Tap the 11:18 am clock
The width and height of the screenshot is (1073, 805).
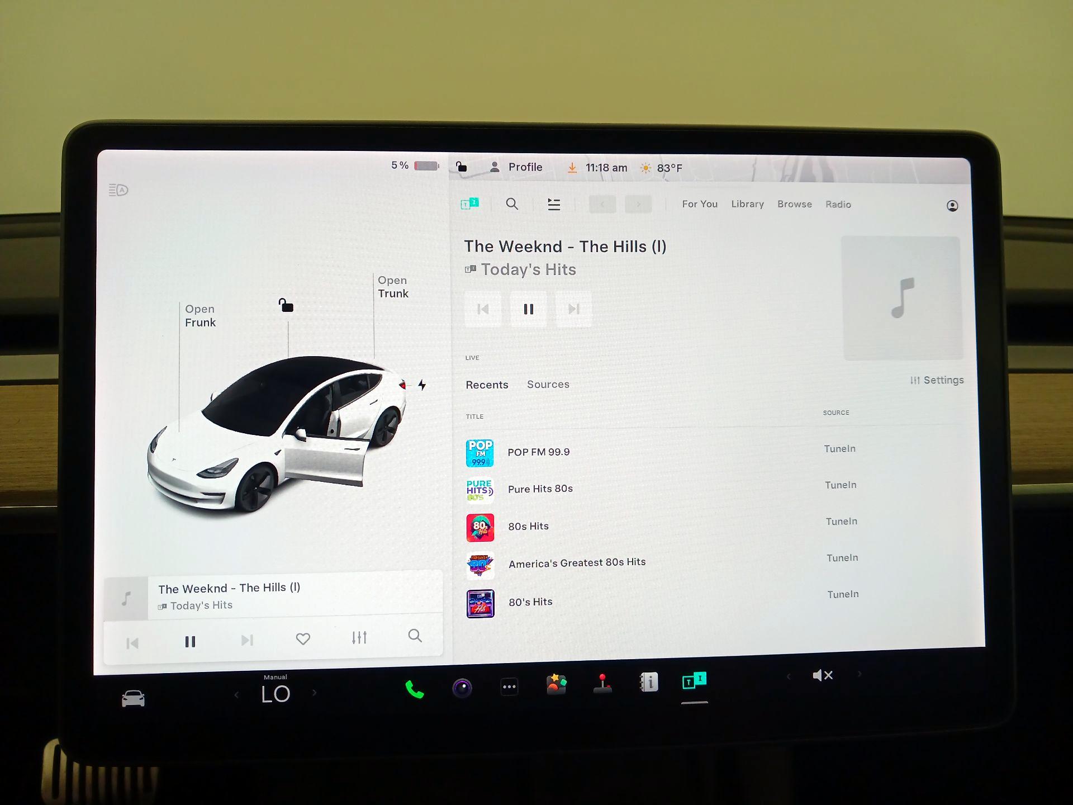(x=606, y=168)
